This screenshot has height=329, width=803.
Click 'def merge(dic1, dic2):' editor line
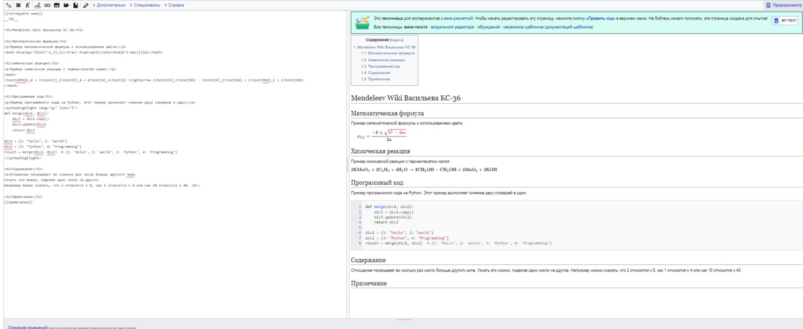click(x=26, y=113)
